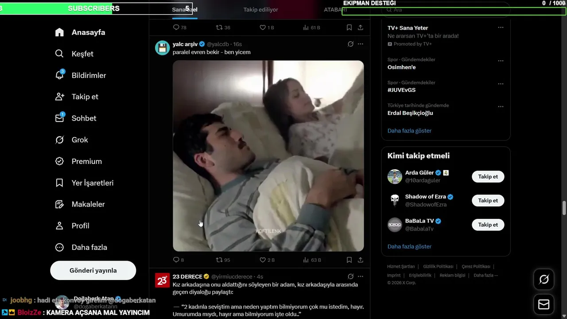The image size is (567, 319).
Task: Open the Grok icon in sidebar
Action: (x=59, y=140)
